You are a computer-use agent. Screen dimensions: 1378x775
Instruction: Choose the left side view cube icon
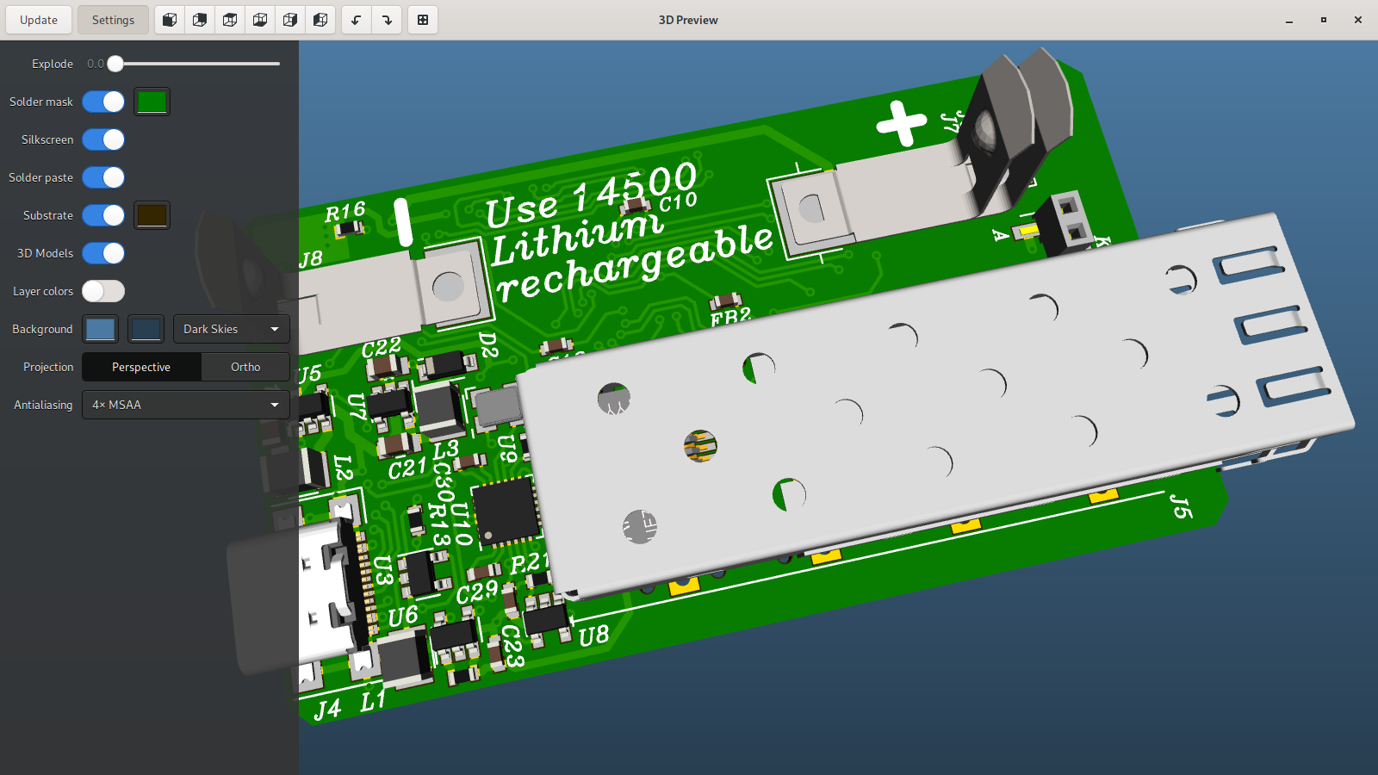[320, 20]
